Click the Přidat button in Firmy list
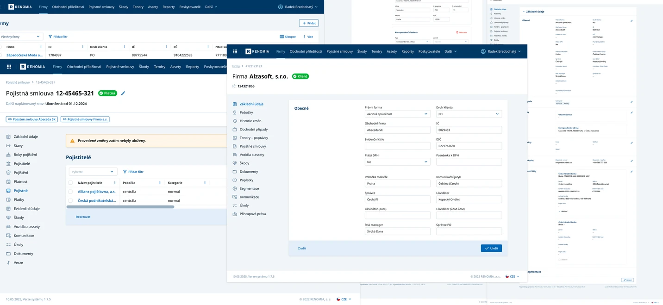The width and height of the screenshot is (663, 305). click(309, 23)
